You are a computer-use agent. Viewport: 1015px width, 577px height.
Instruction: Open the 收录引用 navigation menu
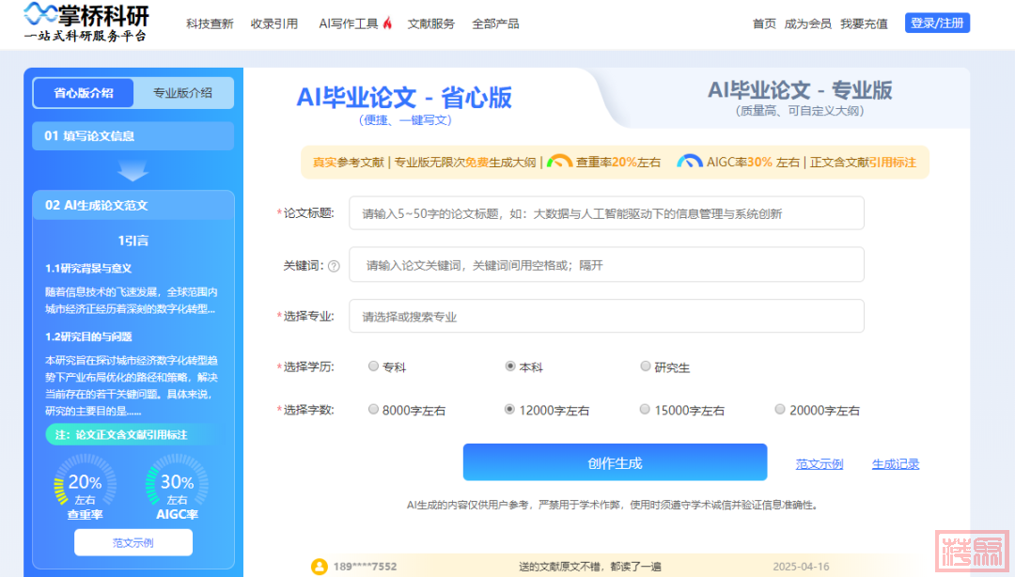point(274,23)
